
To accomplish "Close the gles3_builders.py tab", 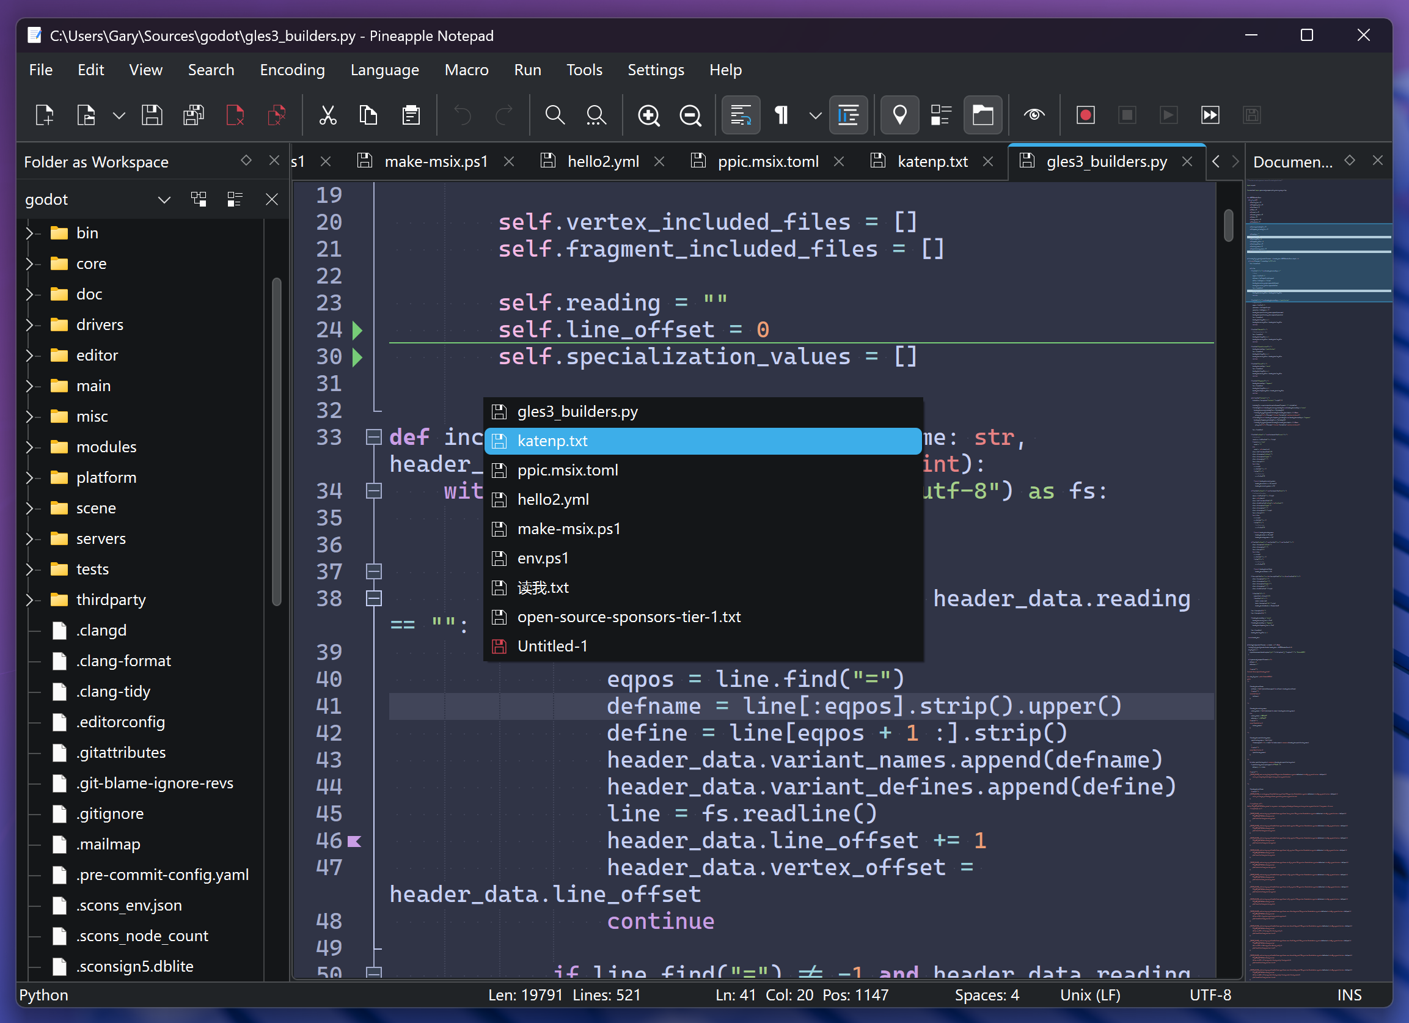I will coord(1187,161).
